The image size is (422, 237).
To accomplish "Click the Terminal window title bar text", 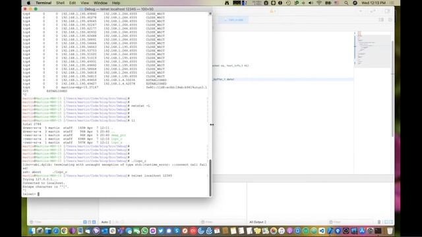I will pos(119,9).
